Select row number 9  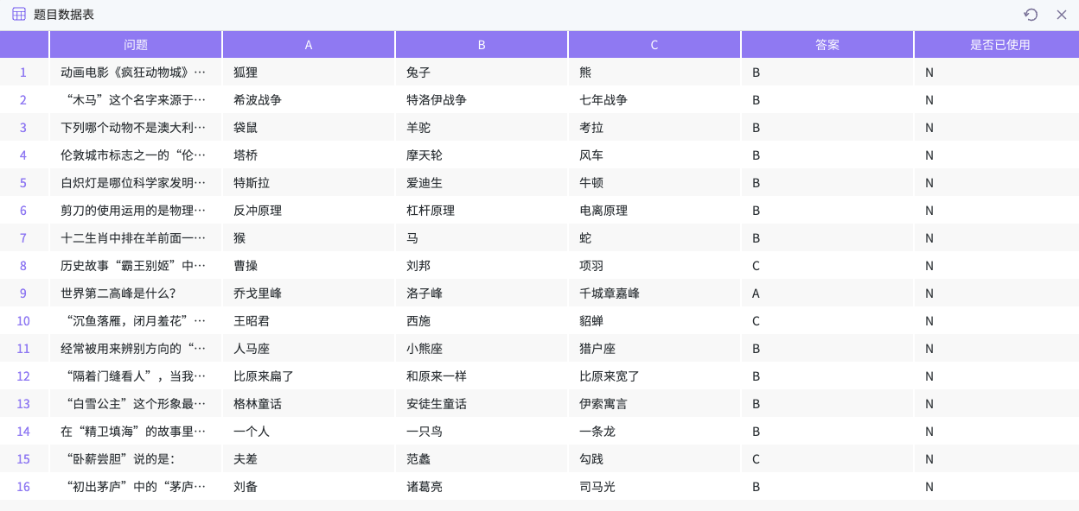click(x=23, y=293)
